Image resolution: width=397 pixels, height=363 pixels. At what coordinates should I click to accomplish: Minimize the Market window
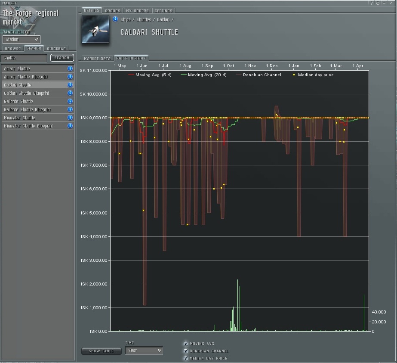[x=385, y=3]
